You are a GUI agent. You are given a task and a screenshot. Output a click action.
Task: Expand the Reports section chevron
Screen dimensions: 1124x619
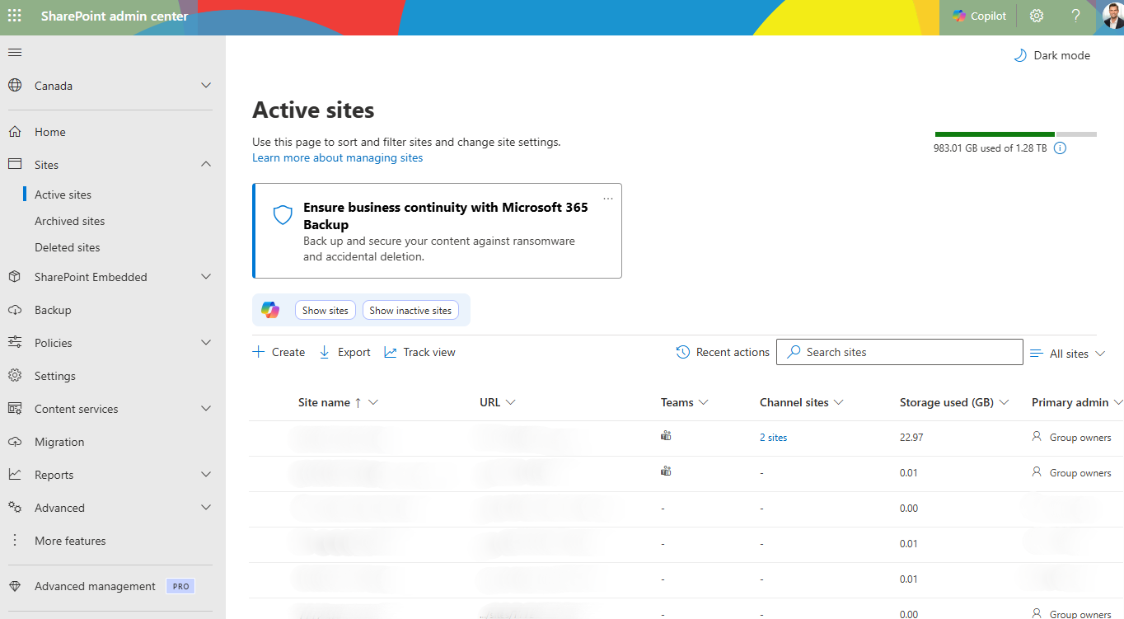coord(206,475)
